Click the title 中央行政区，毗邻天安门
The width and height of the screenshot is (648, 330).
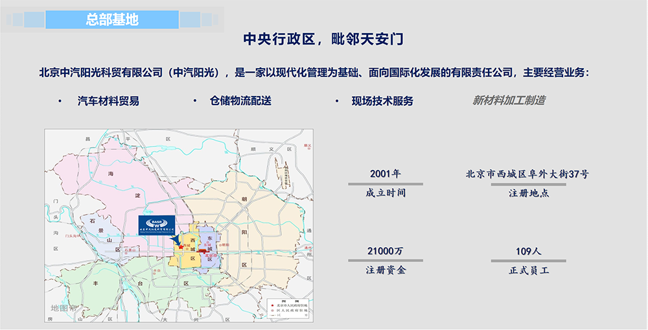click(323, 40)
